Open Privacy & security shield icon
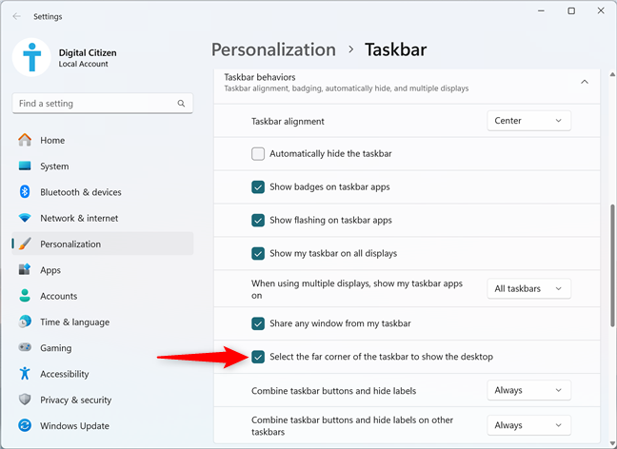617x449 pixels. pyautogui.click(x=25, y=400)
